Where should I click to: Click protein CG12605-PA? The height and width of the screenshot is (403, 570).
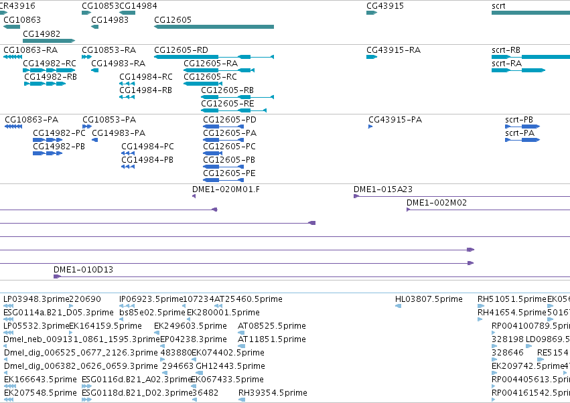click(x=224, y=140)
